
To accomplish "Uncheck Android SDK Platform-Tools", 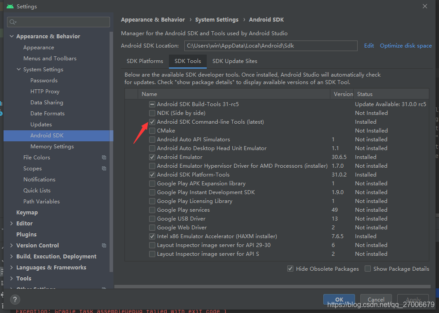I will pos(152,175).
